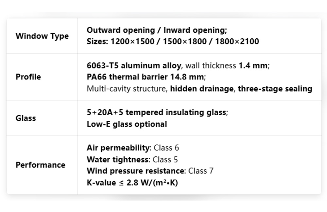The image size is (327, 212).
Task: Select the "Performance" row header
Action: pos(40,165)
